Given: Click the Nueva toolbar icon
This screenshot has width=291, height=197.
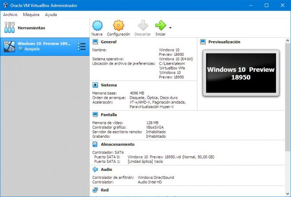Looking at the screenshot, I should coord(97,26).
